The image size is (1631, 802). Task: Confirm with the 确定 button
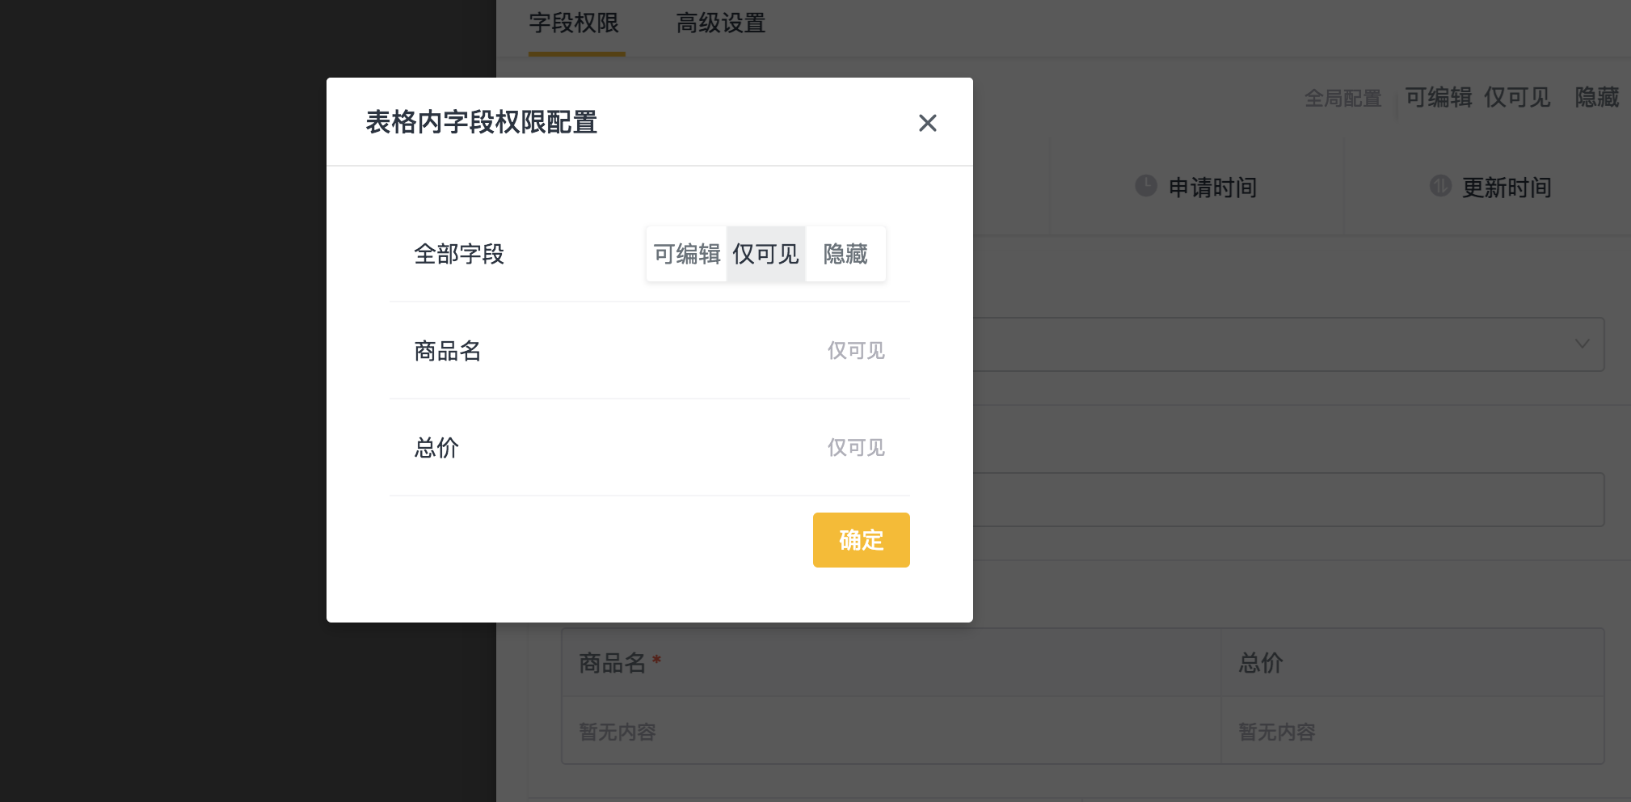coord(862,540)
